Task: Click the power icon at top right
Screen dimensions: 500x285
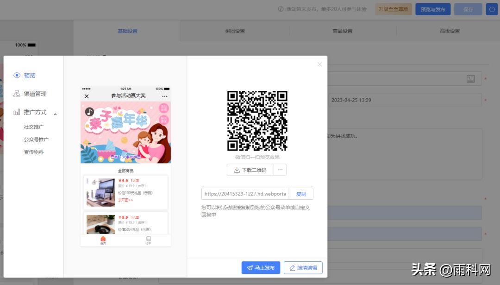Action: click(x=492, y=9)
